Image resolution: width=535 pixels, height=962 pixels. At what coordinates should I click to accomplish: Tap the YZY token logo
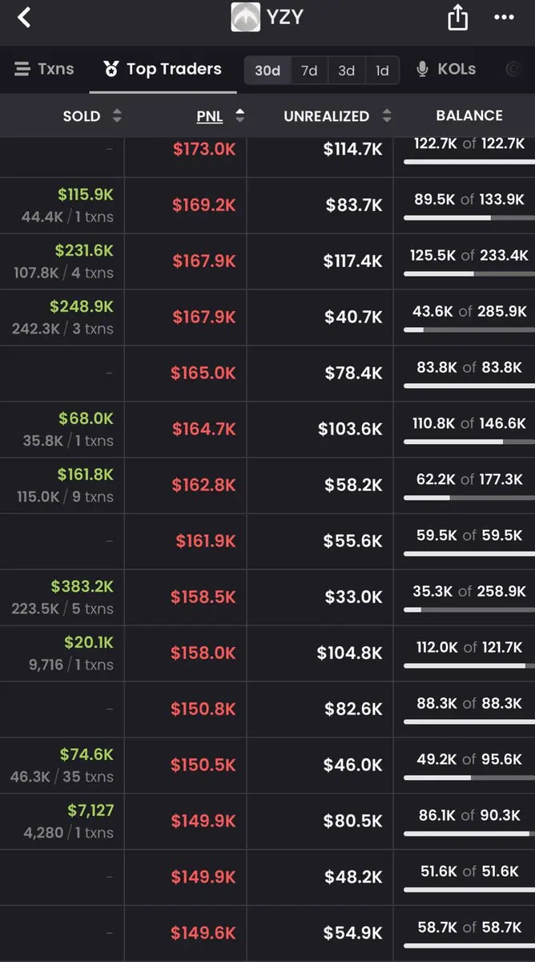[246, 17]
